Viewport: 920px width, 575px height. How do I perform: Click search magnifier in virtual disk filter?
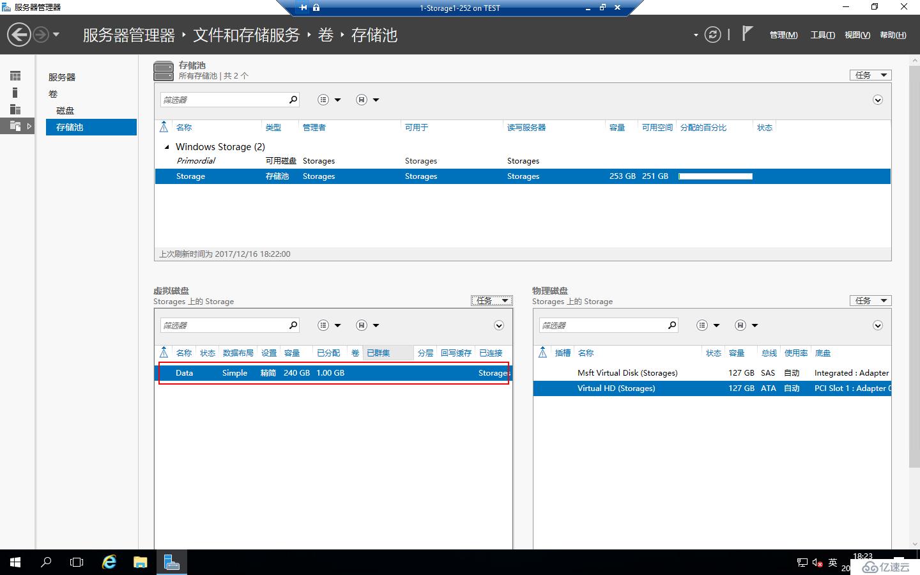(293, 325)
